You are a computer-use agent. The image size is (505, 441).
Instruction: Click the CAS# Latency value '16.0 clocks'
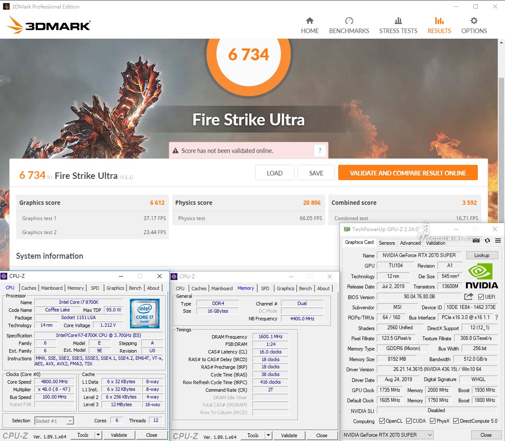[271, 352]
